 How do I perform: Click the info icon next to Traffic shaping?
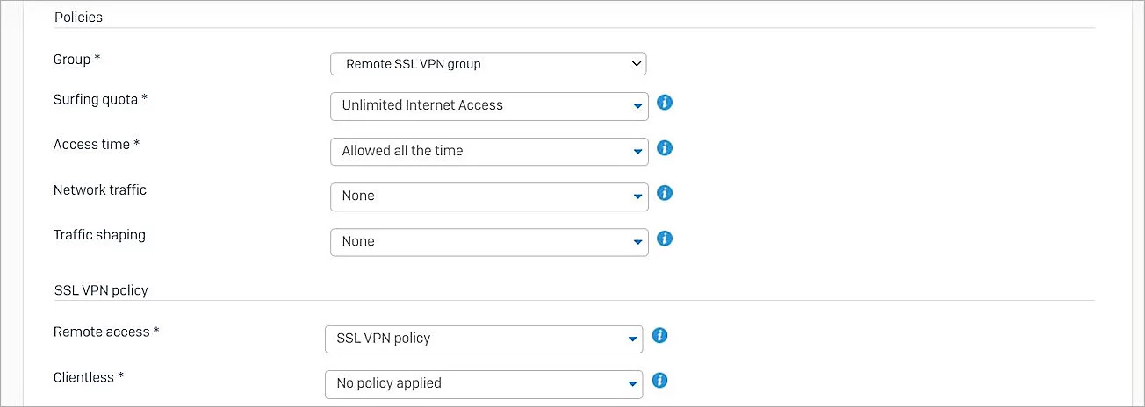tap(665, 238)
